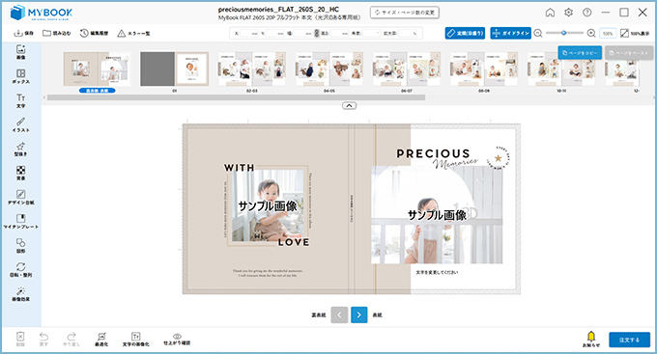Open the 型抜き star cutout tool
657x354 pixels.
20,149
